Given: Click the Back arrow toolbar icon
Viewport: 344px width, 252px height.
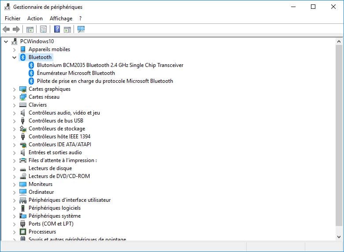Looking at the screenshot, I should [6, 29].
